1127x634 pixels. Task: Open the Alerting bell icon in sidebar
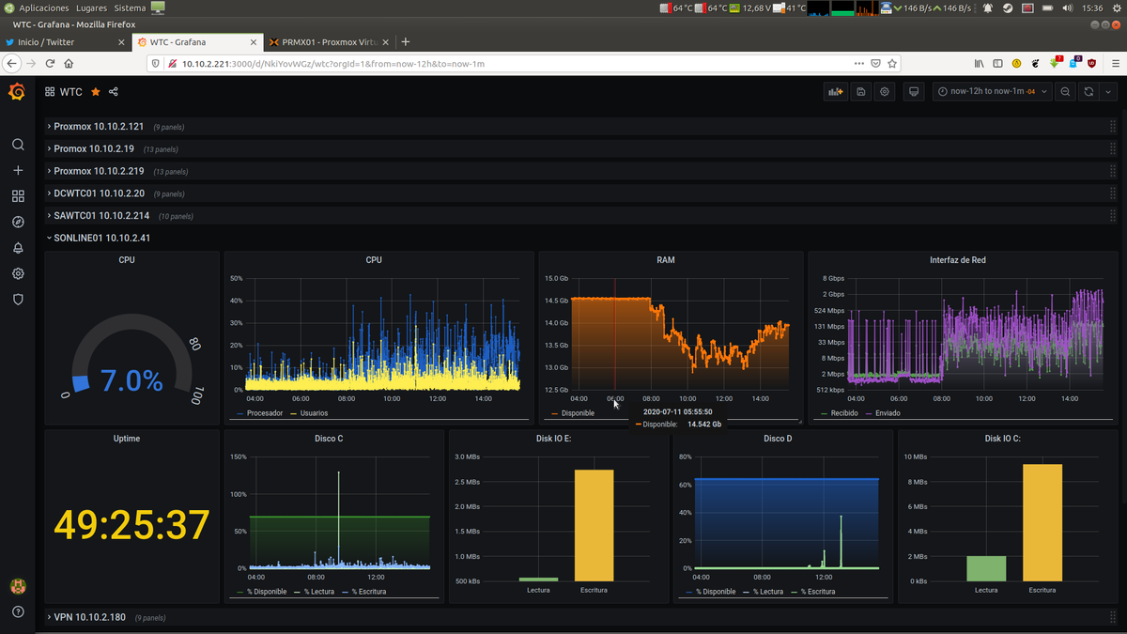point(18,248)
